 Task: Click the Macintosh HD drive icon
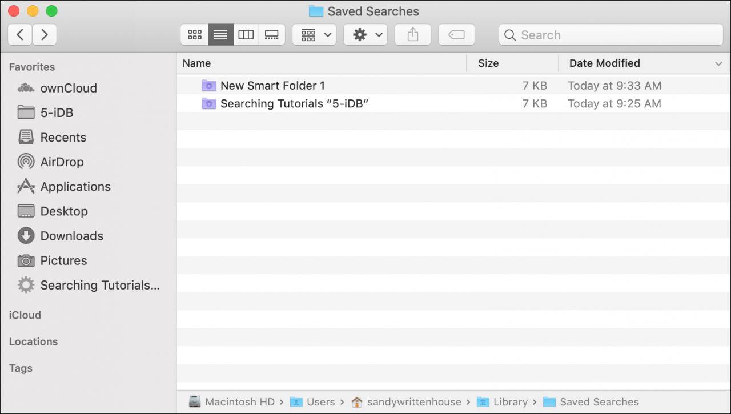[x=195, y=402]
